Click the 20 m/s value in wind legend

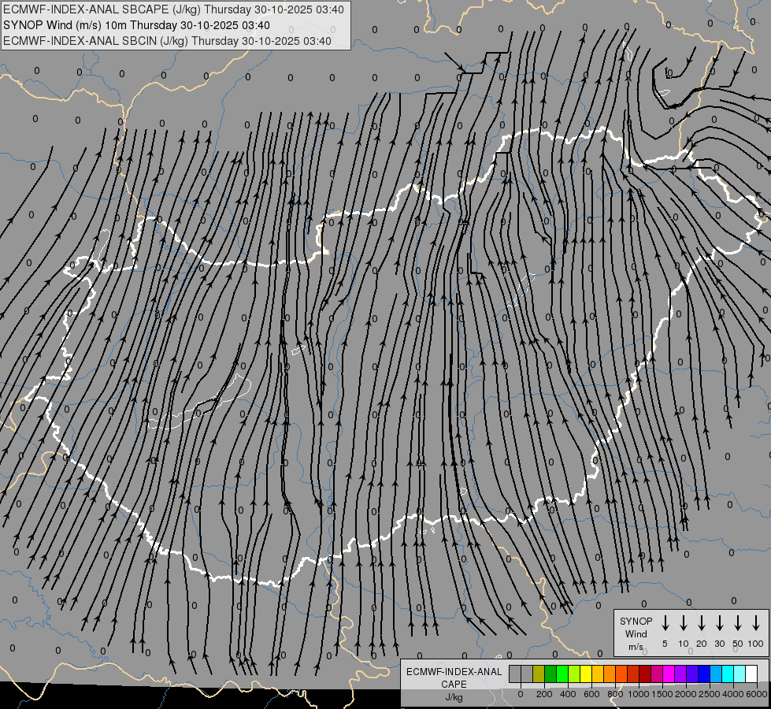pyautogui.click(x=701, y=644)
